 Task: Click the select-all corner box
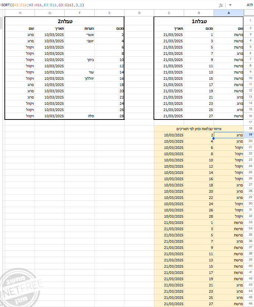249,13
